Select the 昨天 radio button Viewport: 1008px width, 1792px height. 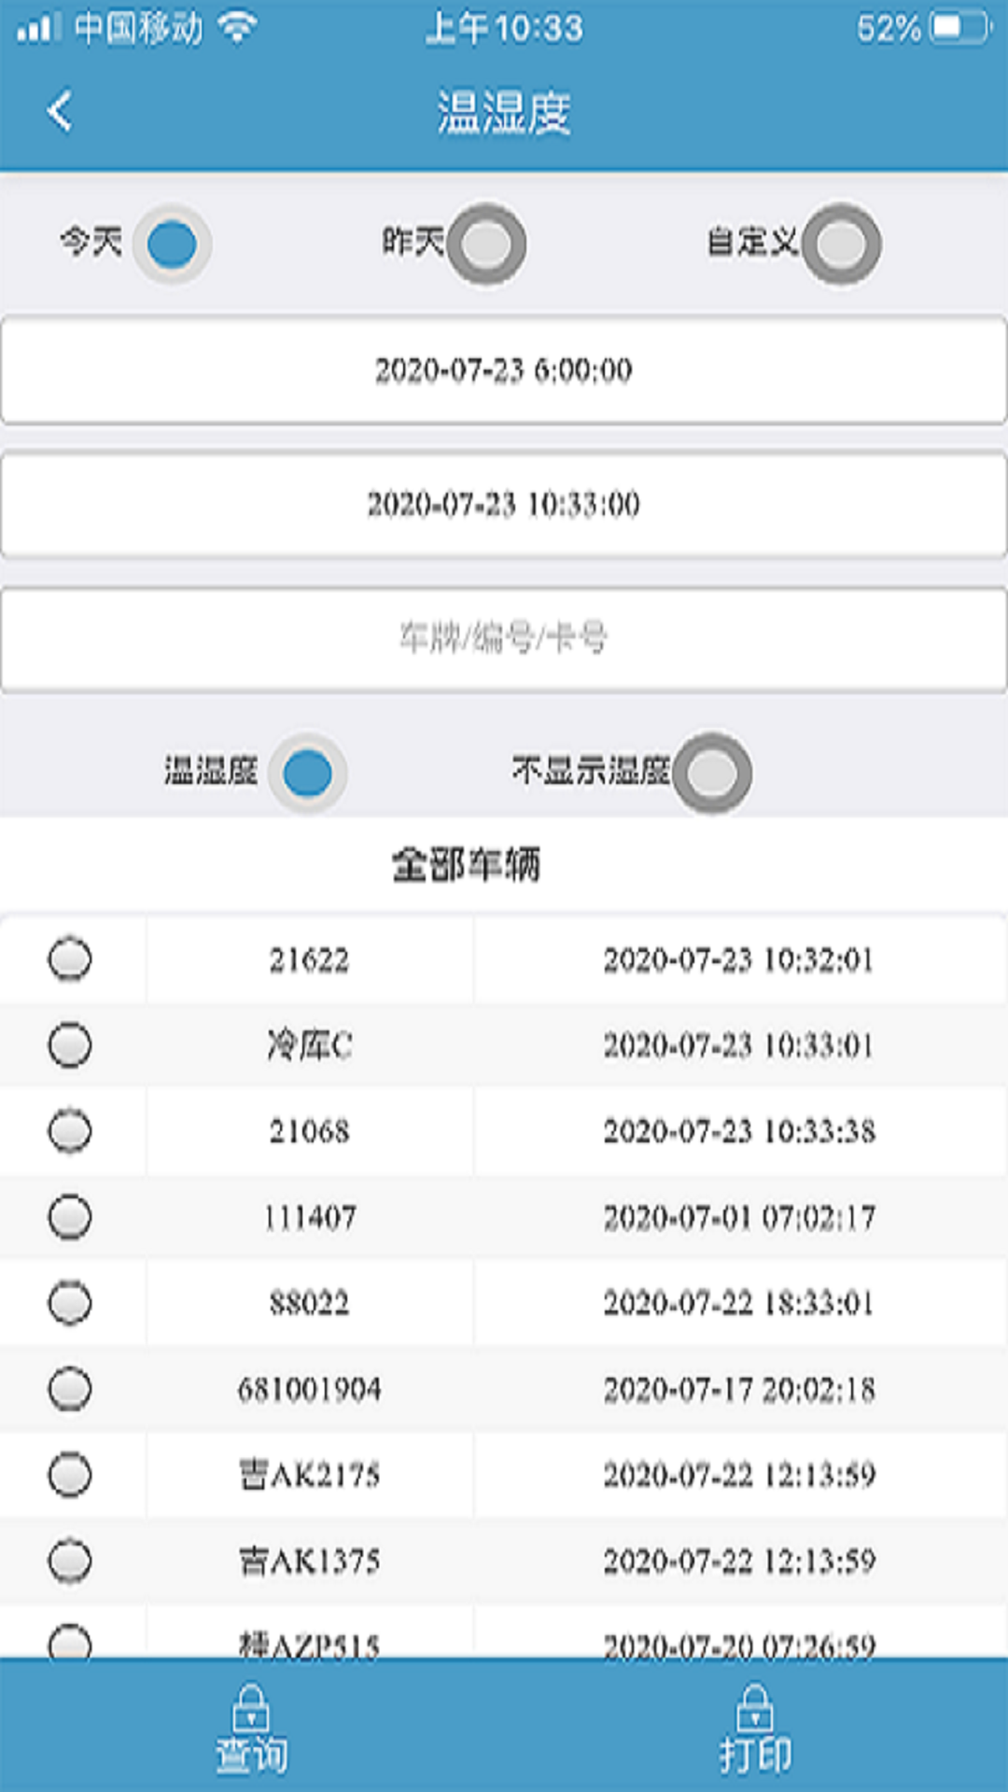486,245
